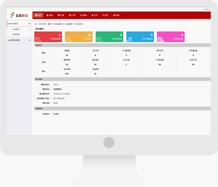Collapse the 后台首页 sidebar section chevron
Image resolution: width=218 pixels, height=187 pixels.
pos(29,24)
